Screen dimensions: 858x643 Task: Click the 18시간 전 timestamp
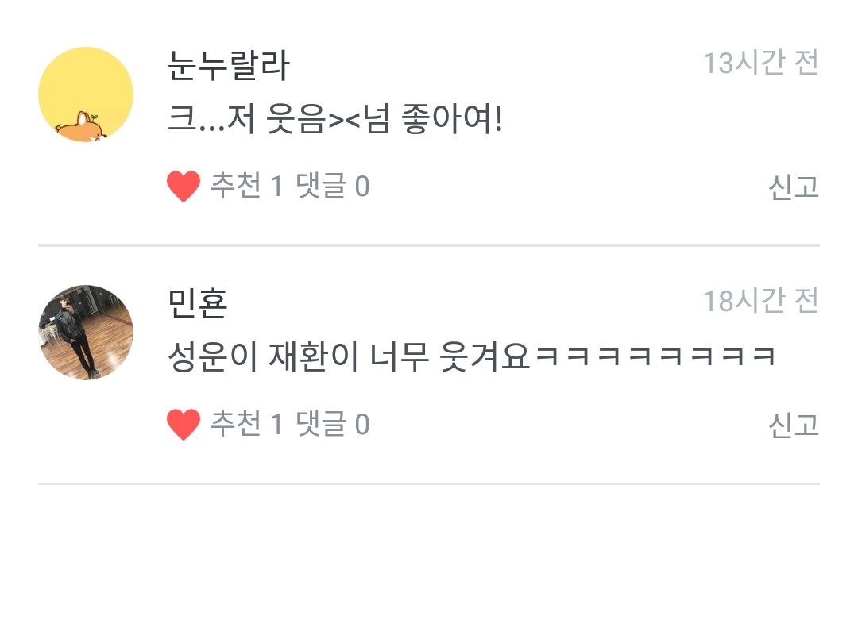click(x=760, y=301)
